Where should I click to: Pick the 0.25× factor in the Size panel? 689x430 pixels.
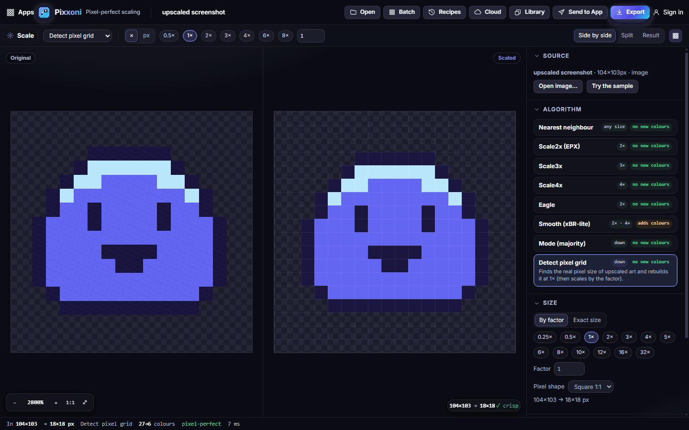(x=545, y=337)
